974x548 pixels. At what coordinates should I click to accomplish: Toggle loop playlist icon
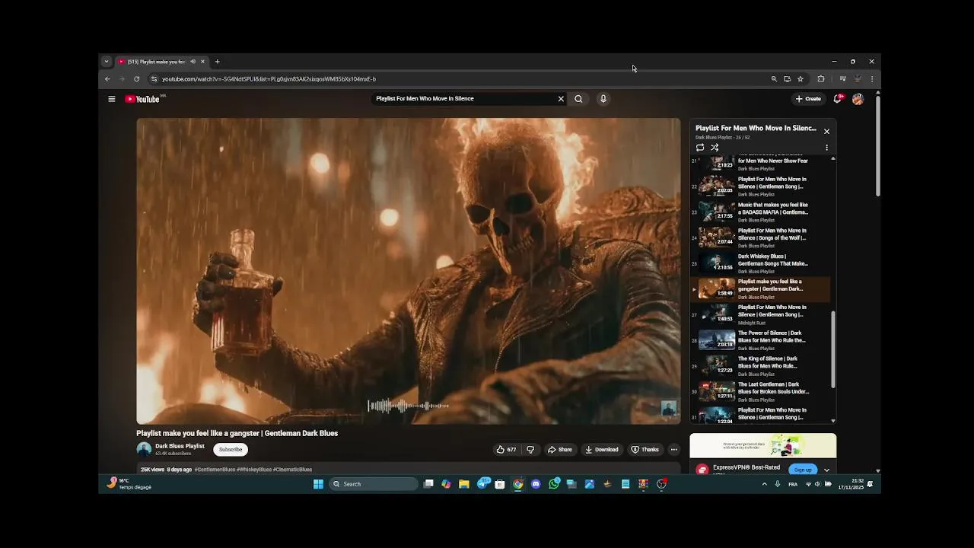tap(700, 148)
